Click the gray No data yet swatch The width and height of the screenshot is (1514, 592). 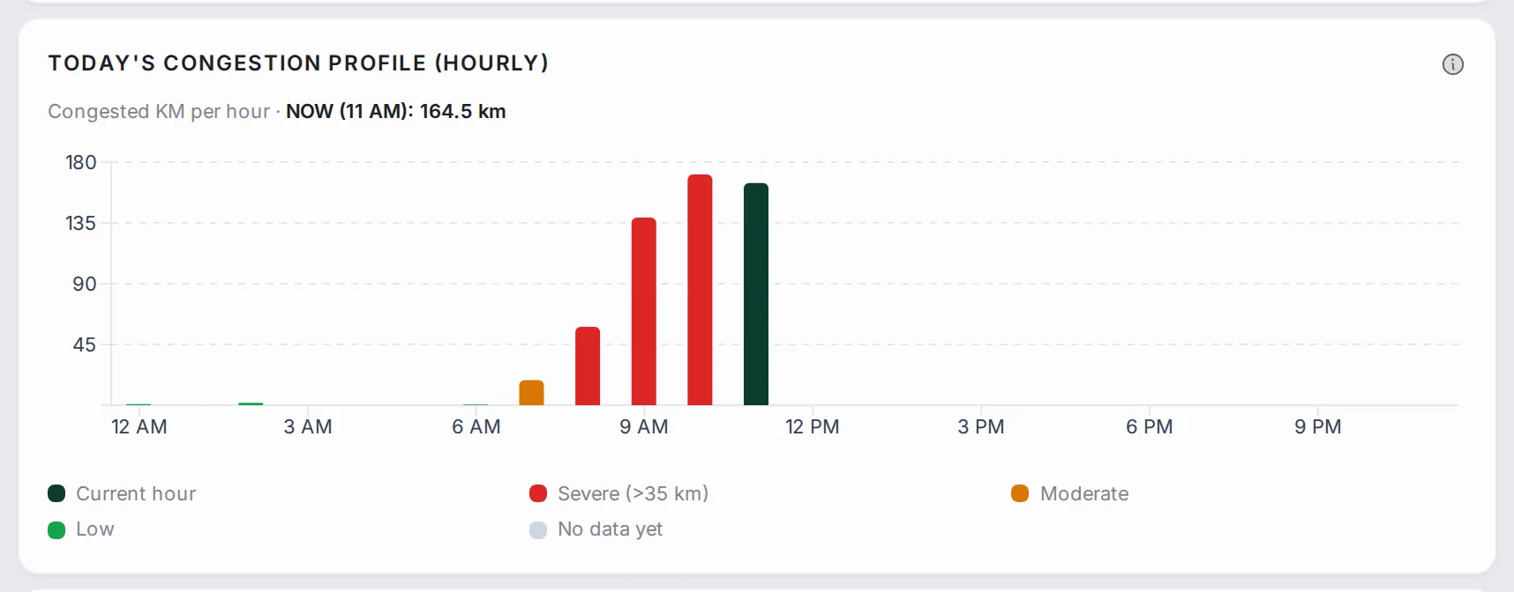pyautogui.click(x=538, y=529)
